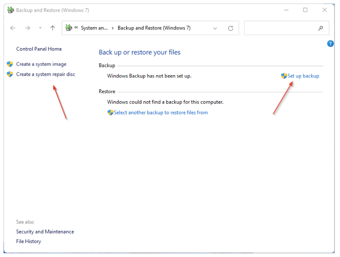Show hidden breadcrumb locations via double chevron
This screenshot has height=257, width=340.
click(x=76, y=27)
